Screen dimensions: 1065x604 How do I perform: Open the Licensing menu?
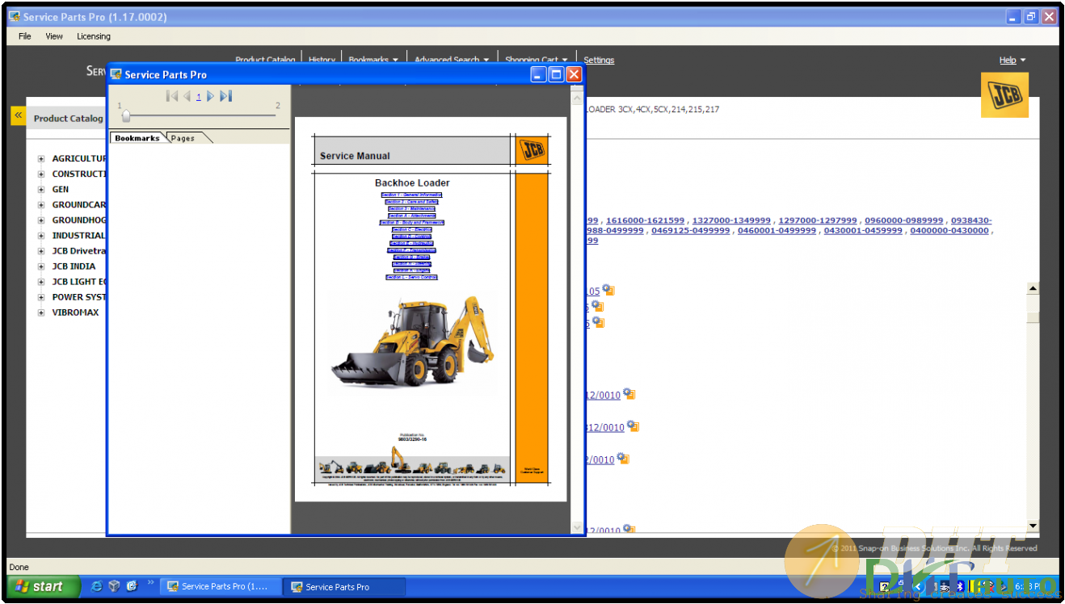[x=94, y=36]
